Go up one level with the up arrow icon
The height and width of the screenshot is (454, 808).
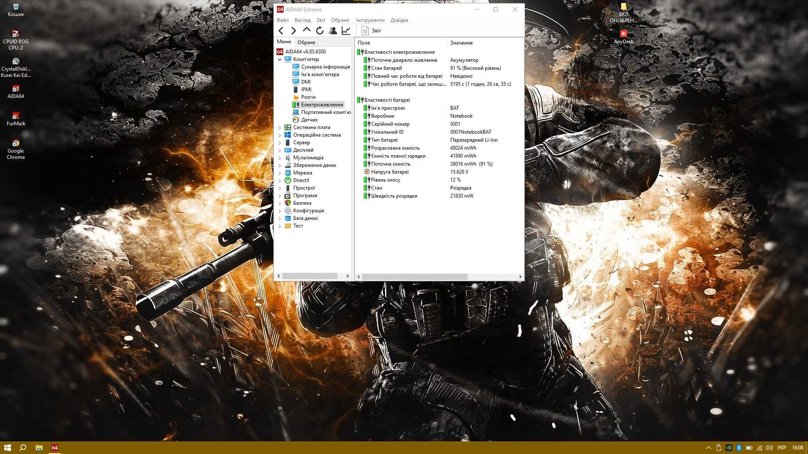click(x=307, y=30)
